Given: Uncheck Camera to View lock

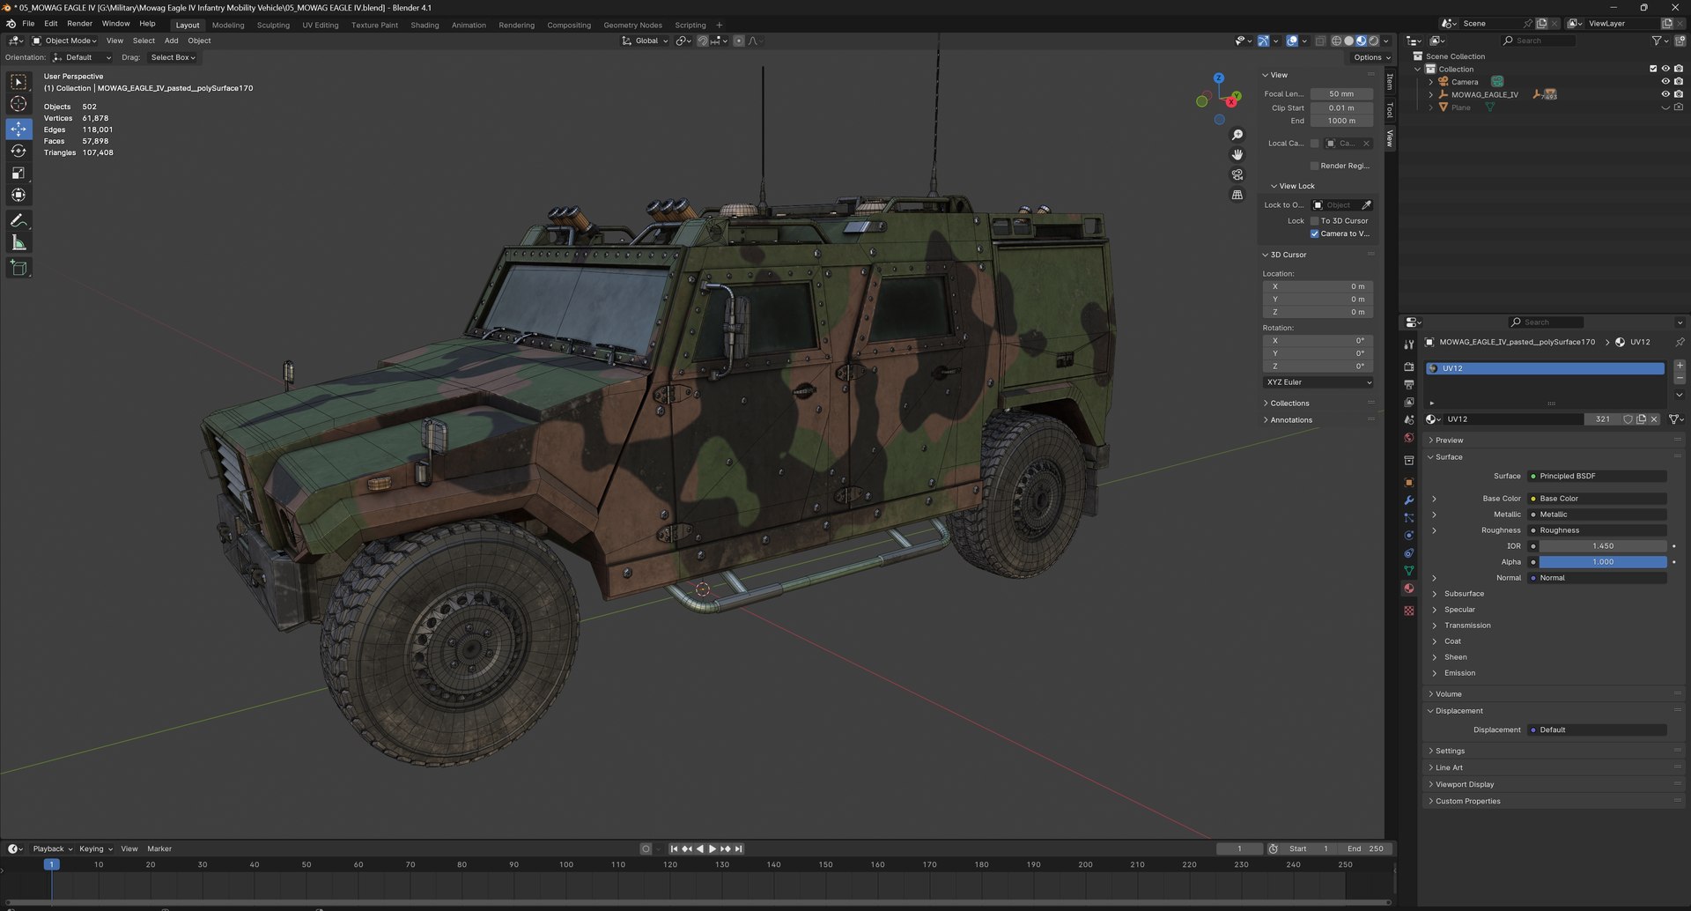Looking at the screenshot, I should tap(1315, 233).
